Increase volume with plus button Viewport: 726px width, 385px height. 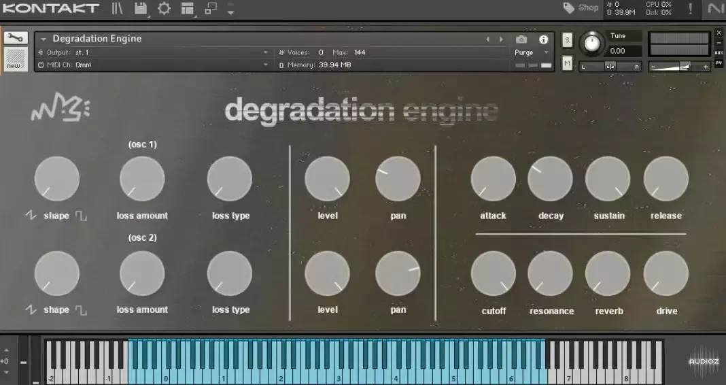(x=705, y=67)
